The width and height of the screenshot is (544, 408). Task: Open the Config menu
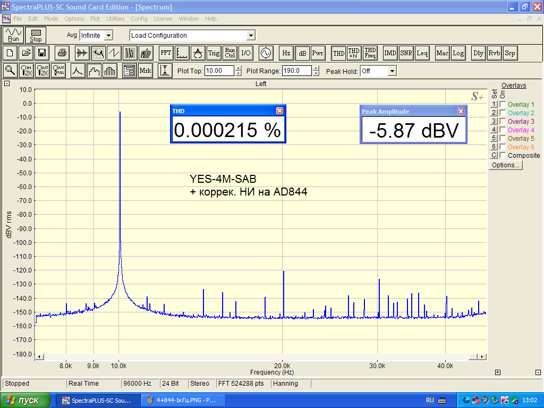(139, 19)
